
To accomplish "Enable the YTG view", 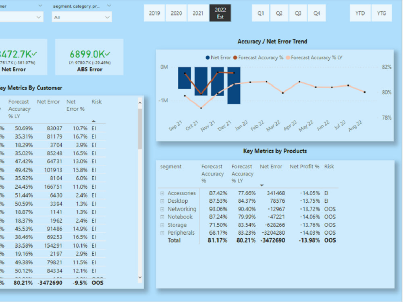I will click(x=381, y=13).
